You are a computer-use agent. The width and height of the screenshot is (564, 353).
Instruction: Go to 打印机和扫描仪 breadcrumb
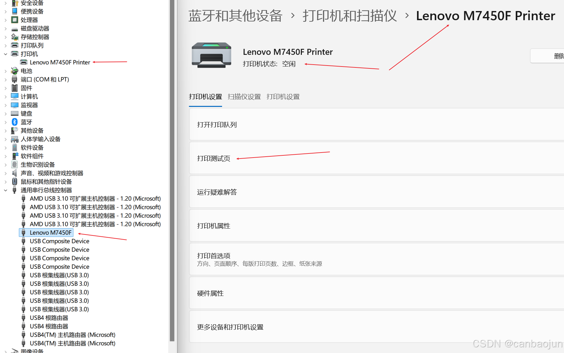[350, 16]
